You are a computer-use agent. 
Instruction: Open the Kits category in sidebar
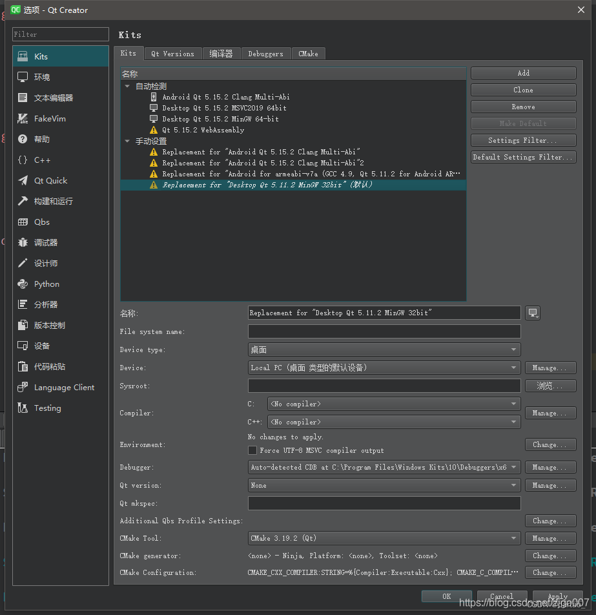61,56
